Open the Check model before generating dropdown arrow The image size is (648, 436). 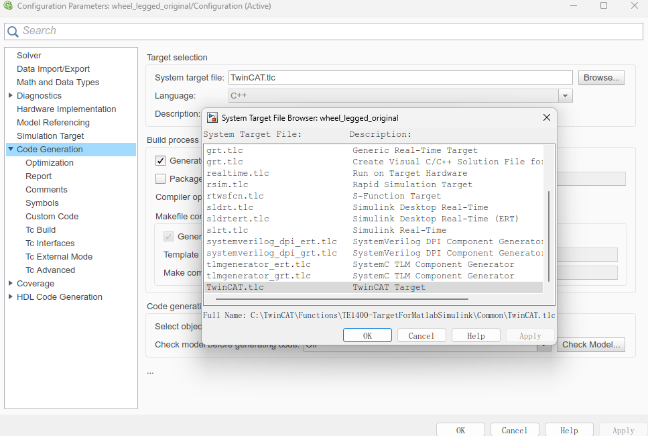[544, 345]
